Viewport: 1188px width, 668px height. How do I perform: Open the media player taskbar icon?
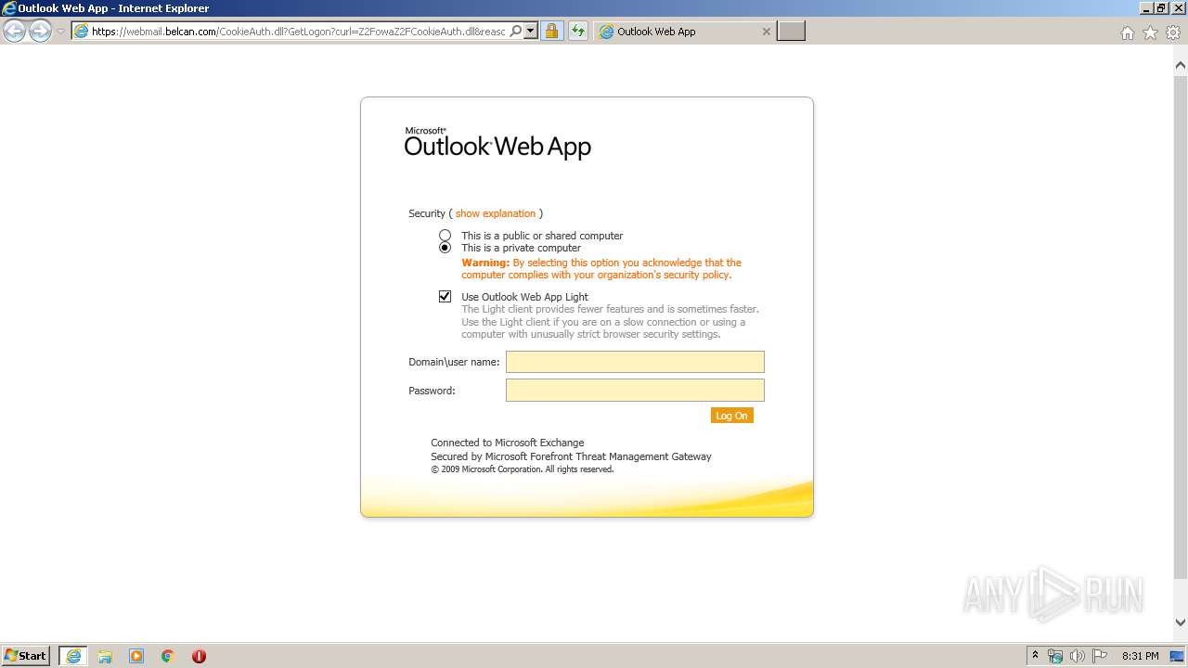pyautogui.click(x=136, y=656)
